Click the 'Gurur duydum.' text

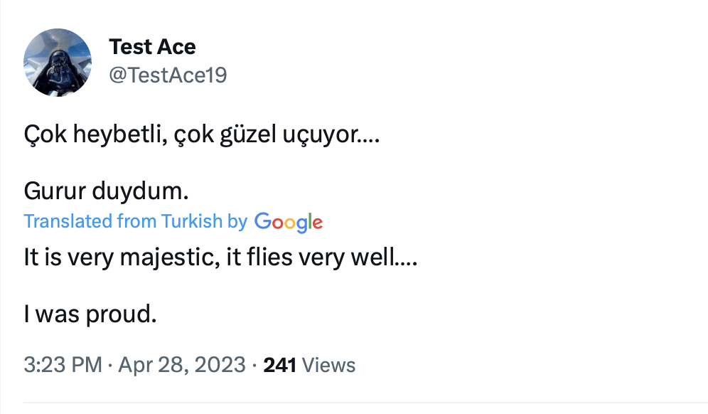coord(107,191)
